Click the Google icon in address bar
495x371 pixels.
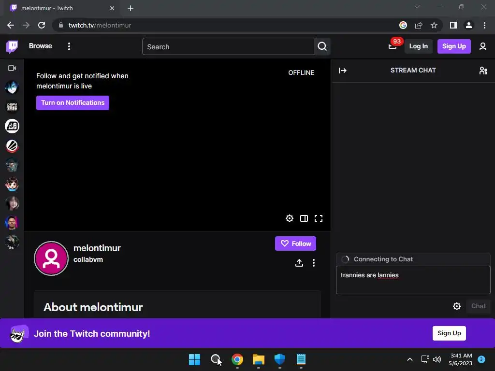point(403,25)
